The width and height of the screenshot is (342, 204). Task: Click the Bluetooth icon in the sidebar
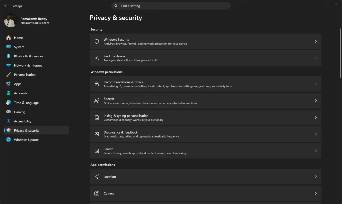coord(9,56)
